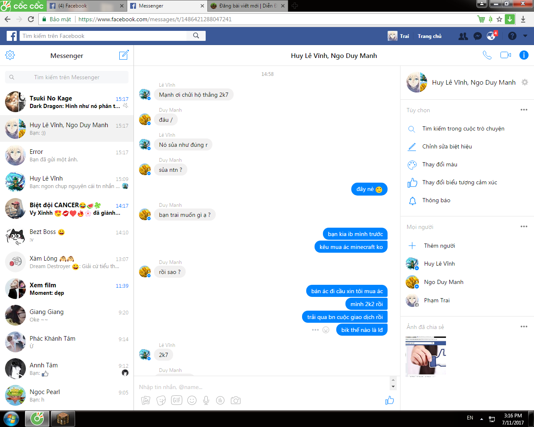Screen dimensions: 534x427
Task: Open the sticker picker
Action: pos(161,400)
